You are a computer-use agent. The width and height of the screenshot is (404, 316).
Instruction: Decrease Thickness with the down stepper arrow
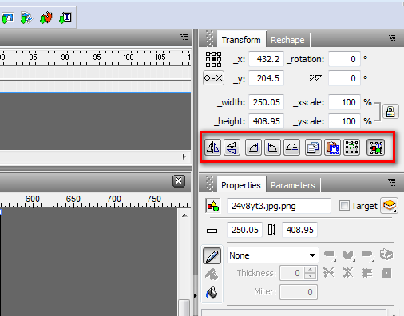tap(310, 276)
